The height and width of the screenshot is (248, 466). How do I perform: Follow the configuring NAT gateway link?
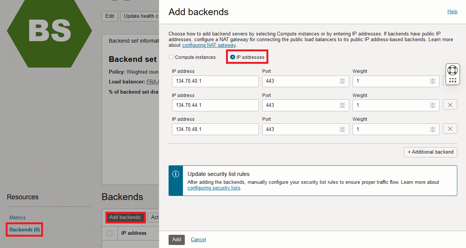click(x=209, y=45)
